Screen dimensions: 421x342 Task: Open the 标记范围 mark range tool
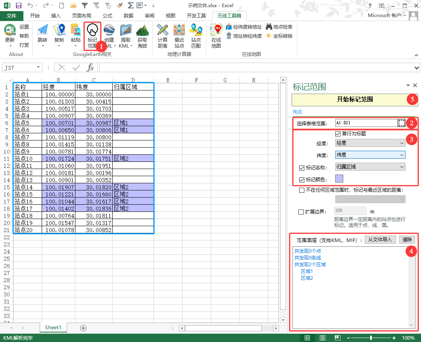coord(92,36)
